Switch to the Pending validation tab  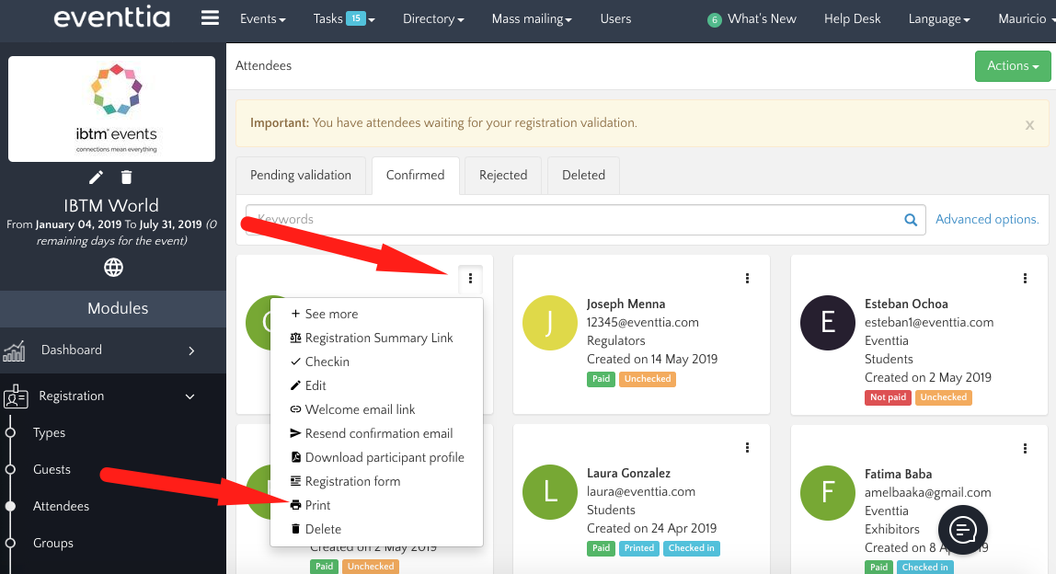coord(301,175)
